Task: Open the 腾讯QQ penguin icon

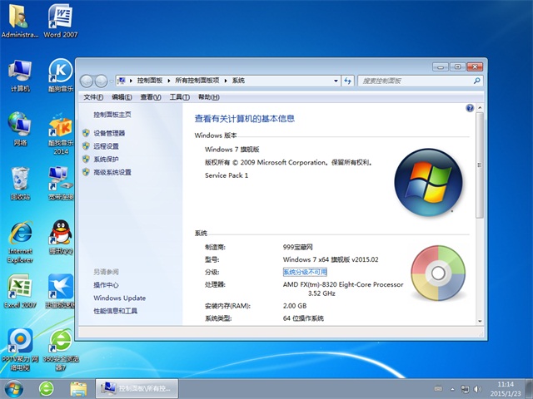Action: (61, 238)
